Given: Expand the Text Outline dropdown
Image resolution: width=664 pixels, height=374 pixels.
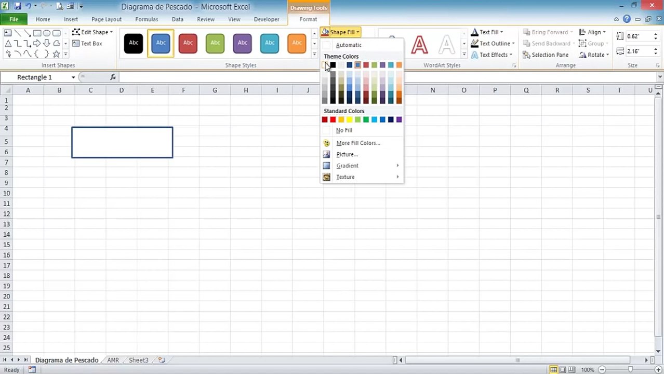Looking at the screenshot, I should click(493, 44).
